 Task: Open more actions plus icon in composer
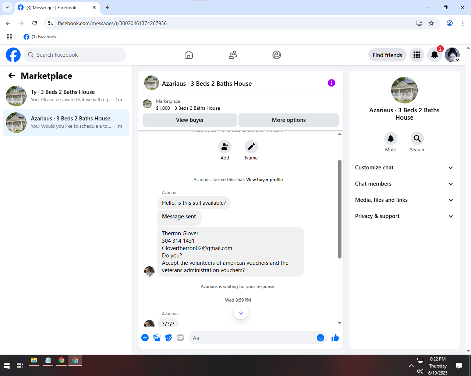click(x=145, y=338)
